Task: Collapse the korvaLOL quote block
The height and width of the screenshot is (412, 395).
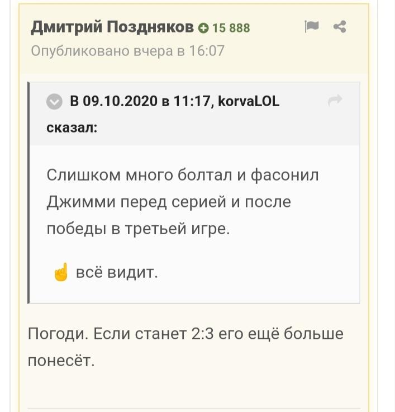Action: [x=54, y=101]
